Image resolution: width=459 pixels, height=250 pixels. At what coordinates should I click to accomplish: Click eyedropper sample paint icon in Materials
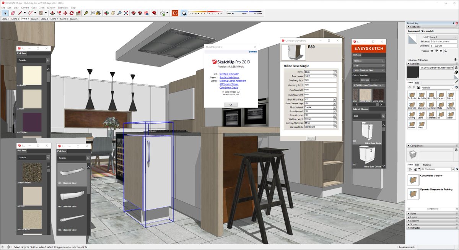456,82
